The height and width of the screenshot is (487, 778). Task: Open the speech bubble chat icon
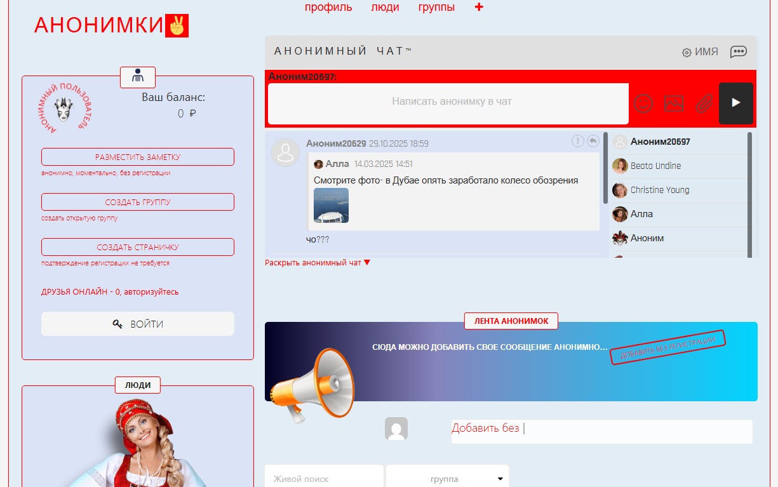click(738, 52)
